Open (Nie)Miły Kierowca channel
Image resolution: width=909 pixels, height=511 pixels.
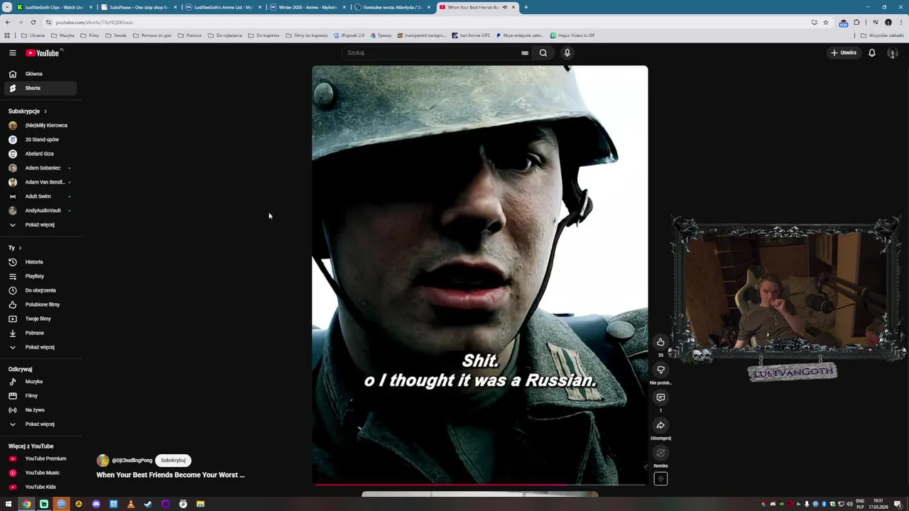(39, 125)
